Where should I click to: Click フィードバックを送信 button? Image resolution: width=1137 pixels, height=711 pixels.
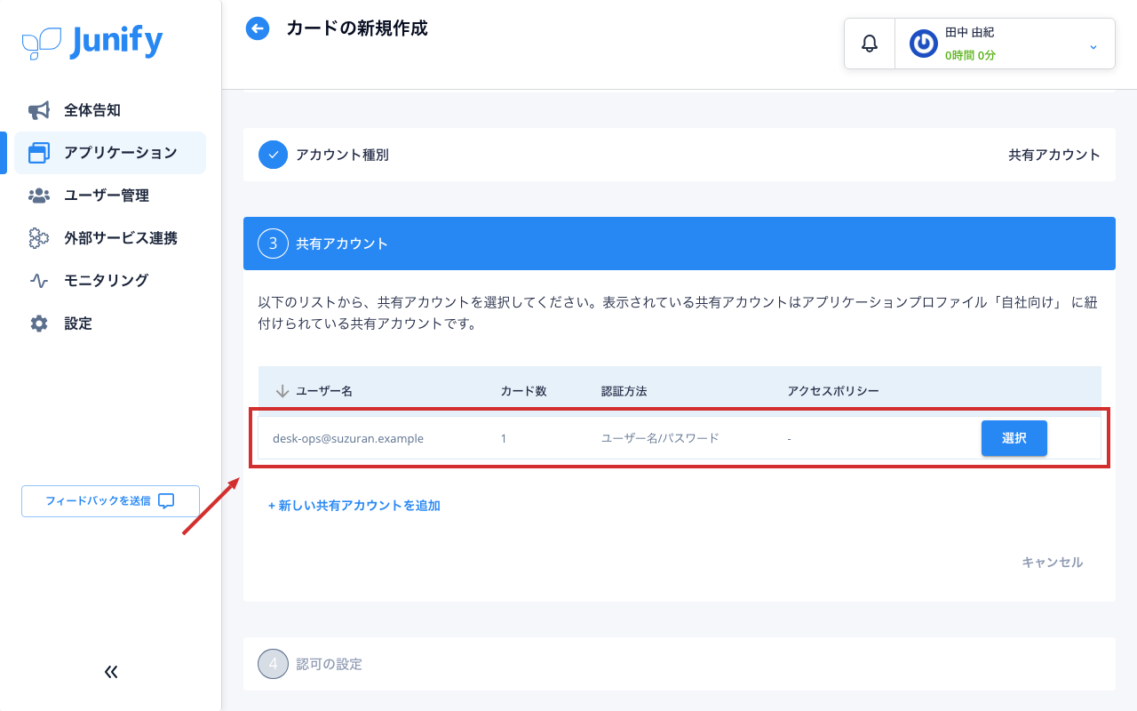110,500
